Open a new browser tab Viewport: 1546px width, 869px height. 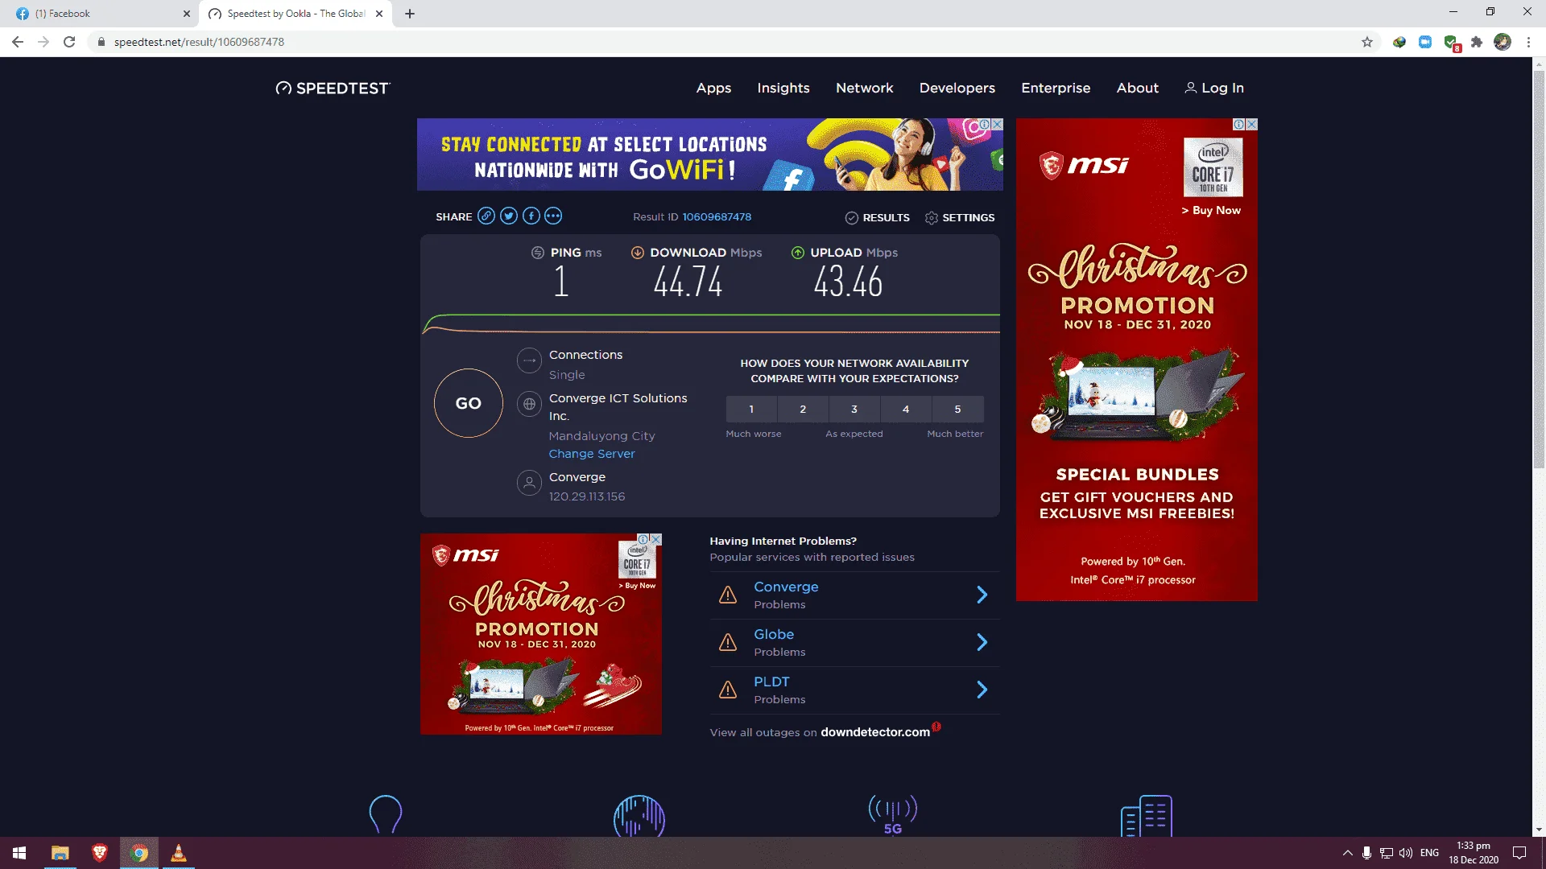pyautogui.click(x=410, y=14)
